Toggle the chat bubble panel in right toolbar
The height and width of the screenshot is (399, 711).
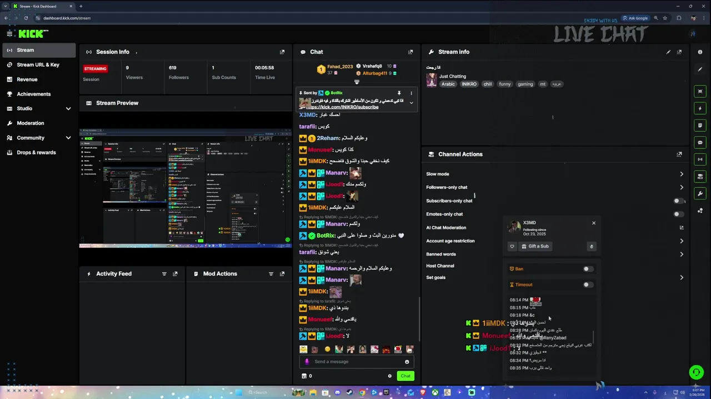(700, 142)
